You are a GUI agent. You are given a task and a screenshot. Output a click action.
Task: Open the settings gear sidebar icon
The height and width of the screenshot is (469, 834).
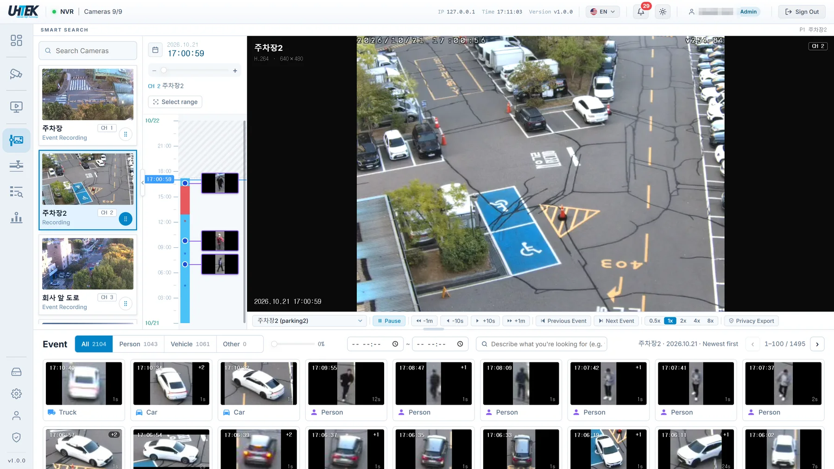[16, 394]
